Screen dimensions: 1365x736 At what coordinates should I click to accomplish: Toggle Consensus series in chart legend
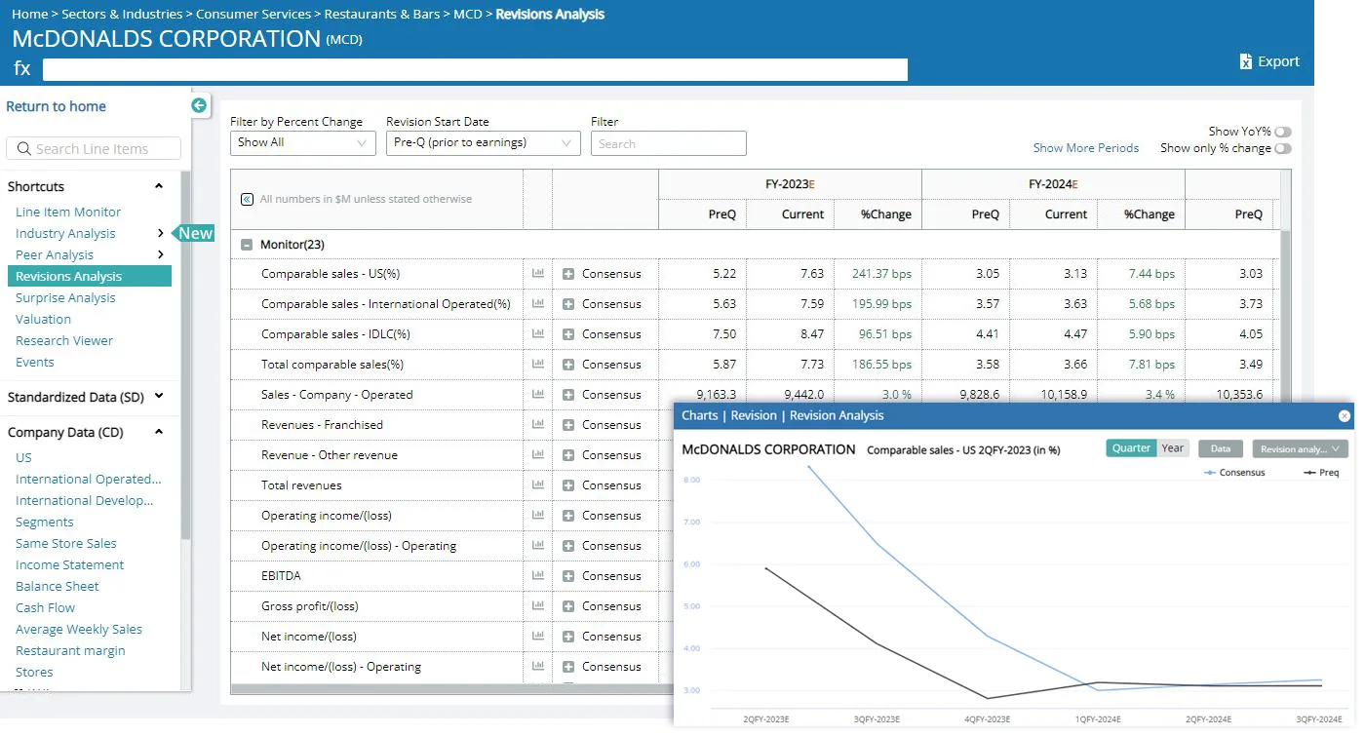pos(1235,473)
